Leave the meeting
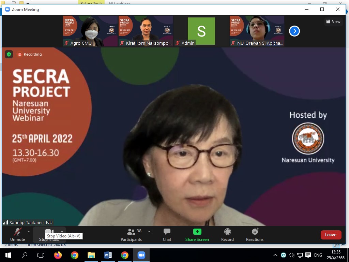 point(331,235)
